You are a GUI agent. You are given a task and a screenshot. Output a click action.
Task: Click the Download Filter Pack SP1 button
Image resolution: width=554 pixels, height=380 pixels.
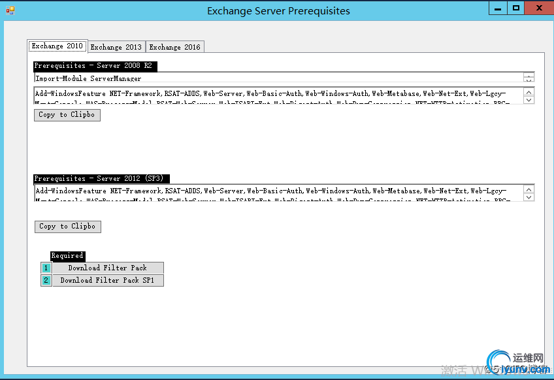coord(108,280)
